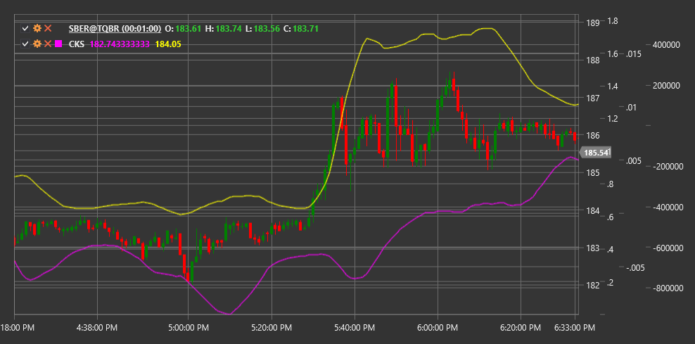
Task: Open the SBER@TQBR (00:01:00) link
Action: click(115, 29)
